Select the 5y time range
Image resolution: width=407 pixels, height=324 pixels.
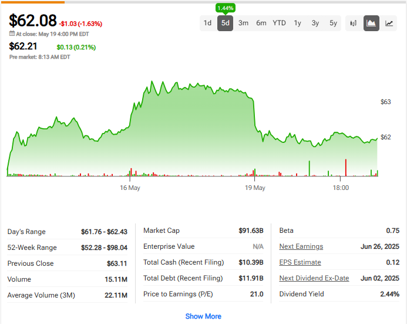click(333, 23)
